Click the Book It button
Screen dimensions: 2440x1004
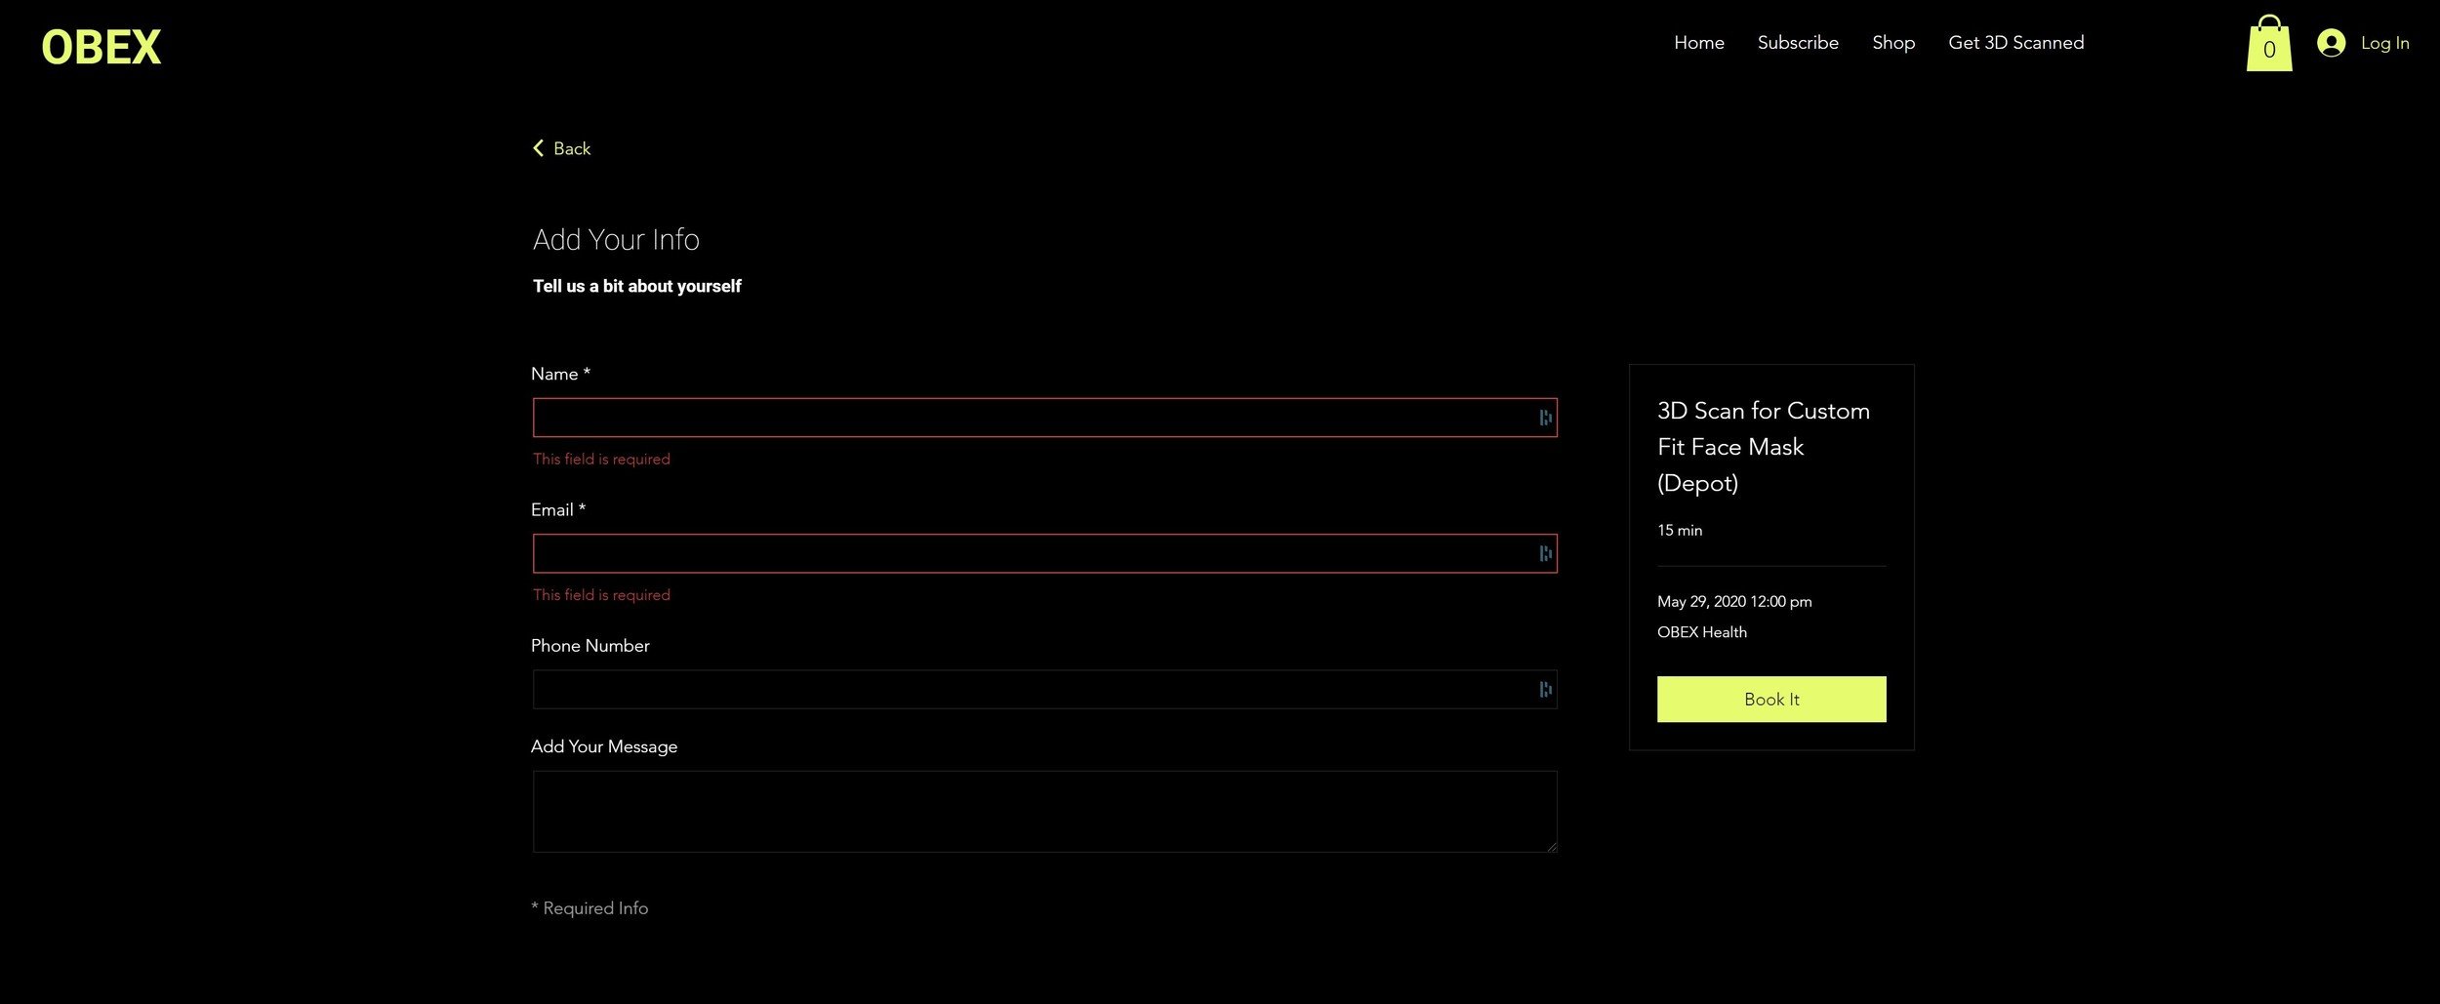coord(1771,700)
